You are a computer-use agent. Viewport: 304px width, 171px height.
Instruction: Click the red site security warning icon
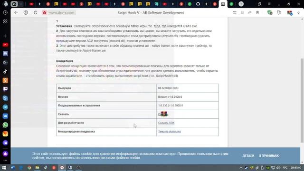point(44,13)
